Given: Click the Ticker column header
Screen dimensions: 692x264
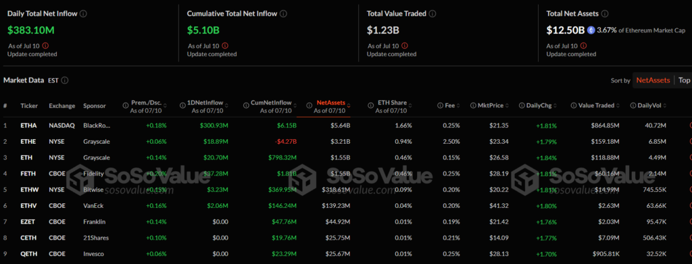Looking at the screenshot, I should click(x=29, y=106).
